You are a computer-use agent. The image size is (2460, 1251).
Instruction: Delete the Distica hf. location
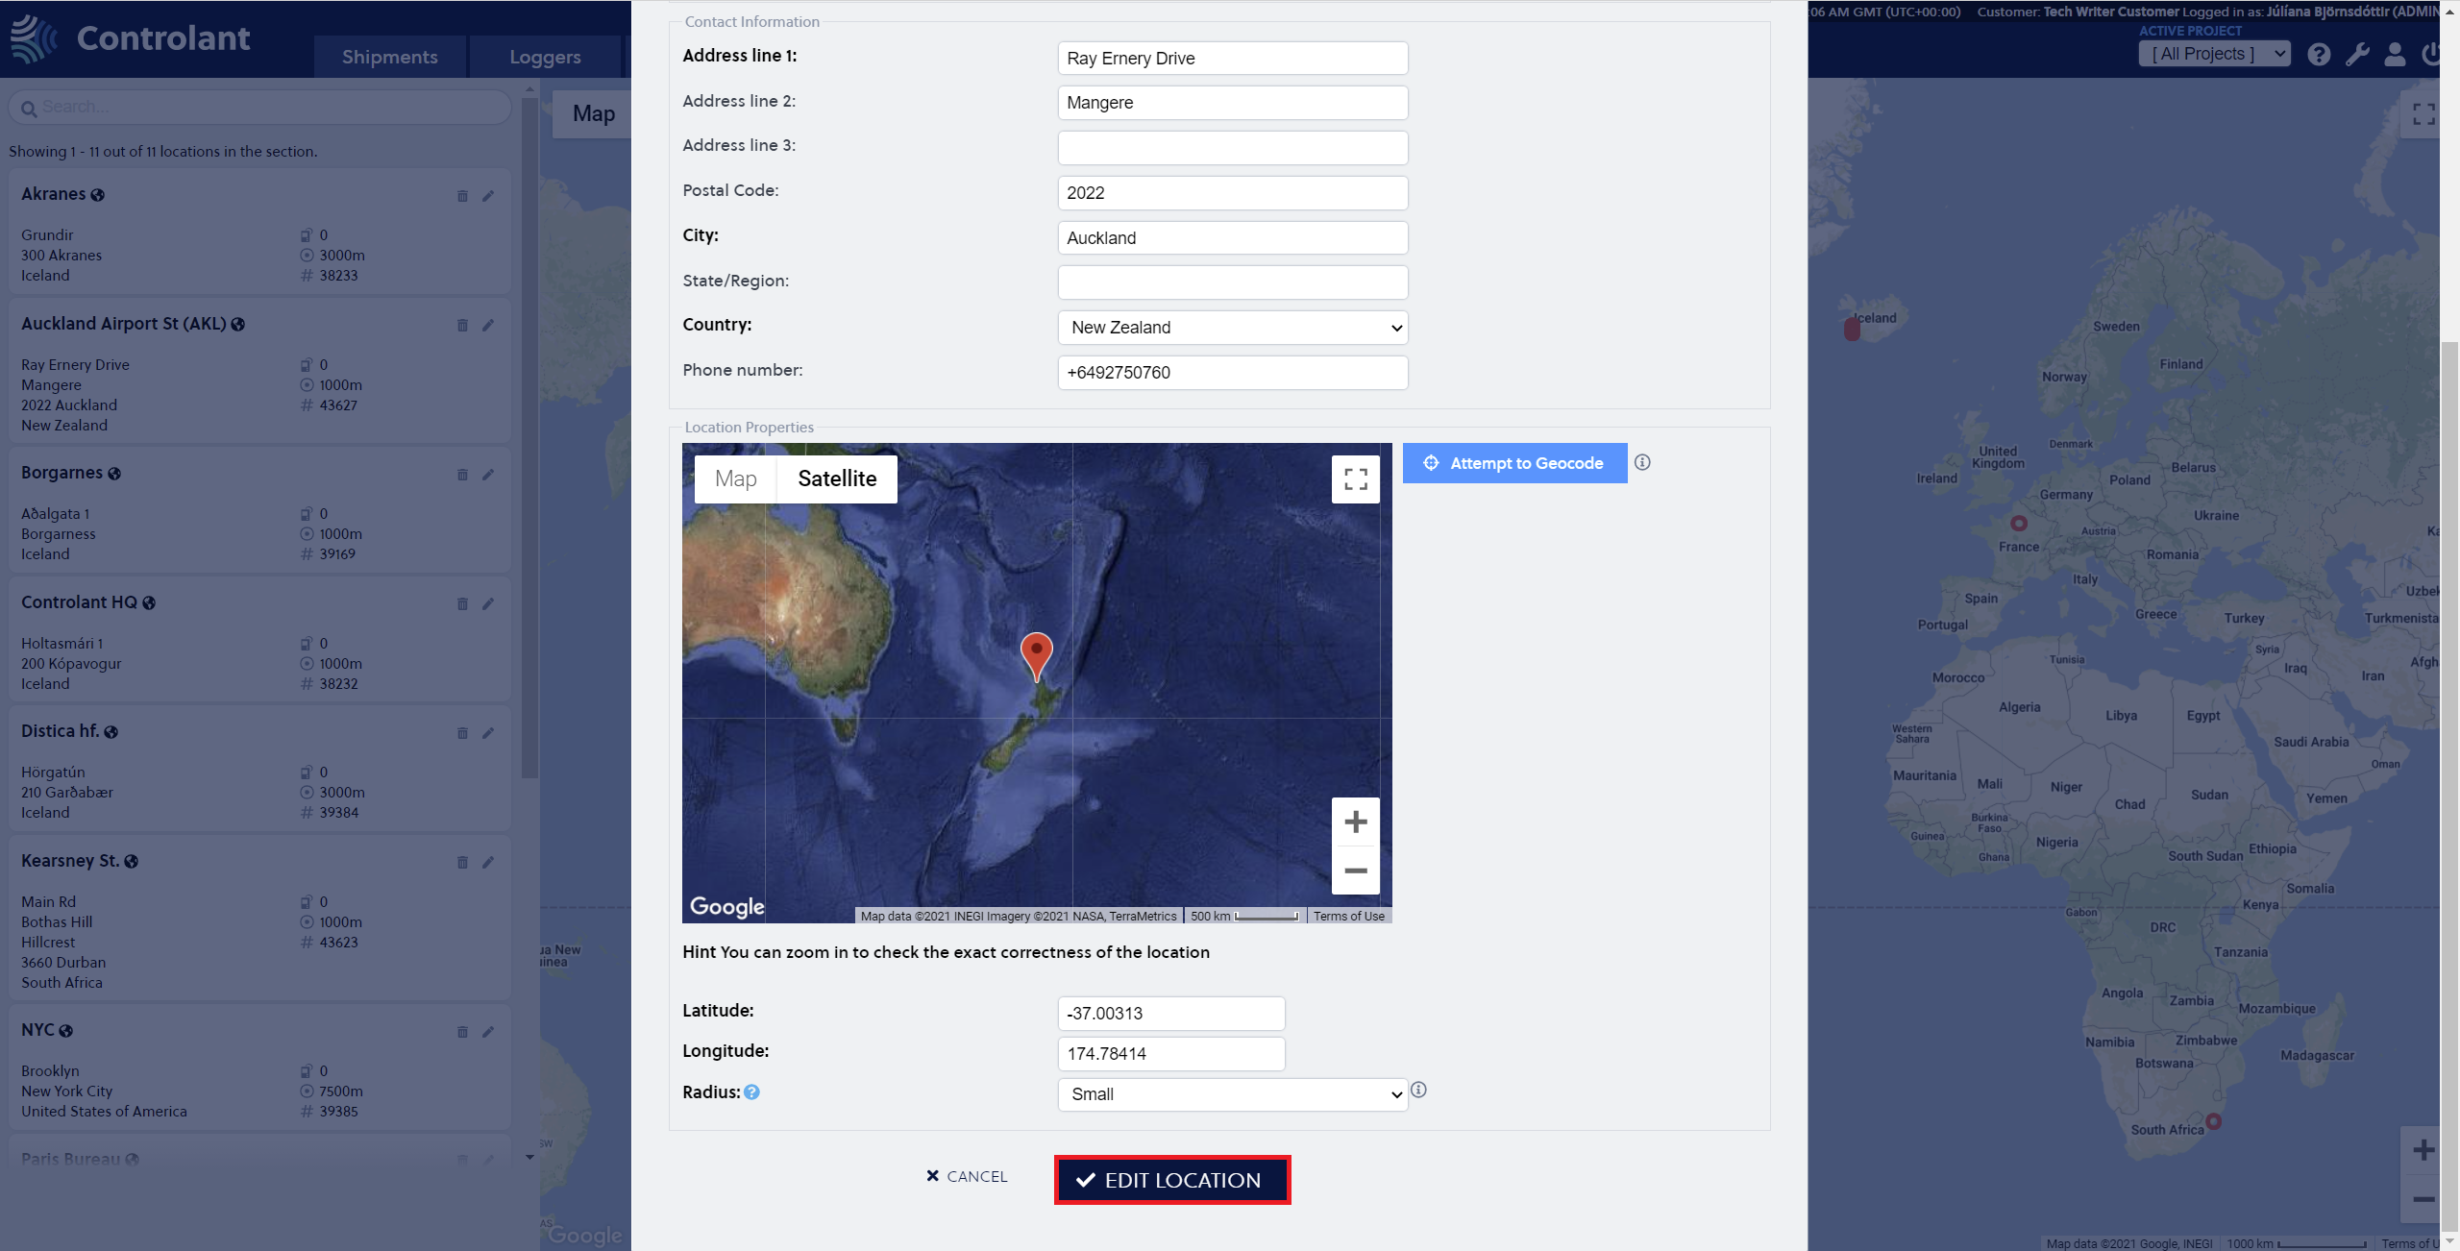(462, 733)
